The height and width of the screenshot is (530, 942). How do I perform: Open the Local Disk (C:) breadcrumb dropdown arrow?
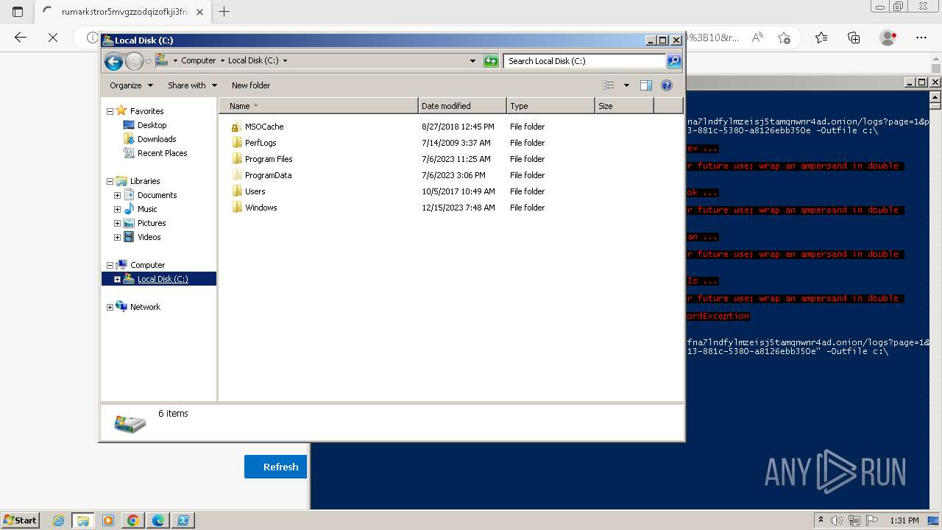pyautogui.click(x=285, y=61)
